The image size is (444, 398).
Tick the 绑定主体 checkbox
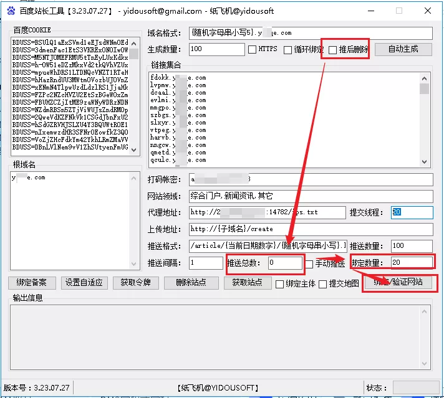pos(279,284)
